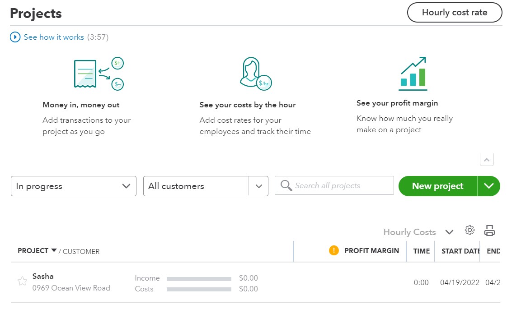
Task: Open the gear settings icon above the project list
Action: pyautogui.click(x=469, y=231)
